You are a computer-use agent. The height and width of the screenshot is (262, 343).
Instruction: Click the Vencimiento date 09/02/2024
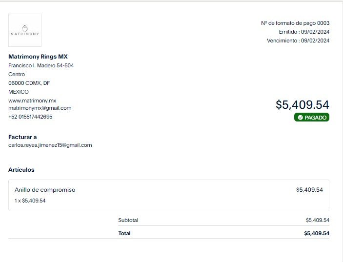pos(315,40)
